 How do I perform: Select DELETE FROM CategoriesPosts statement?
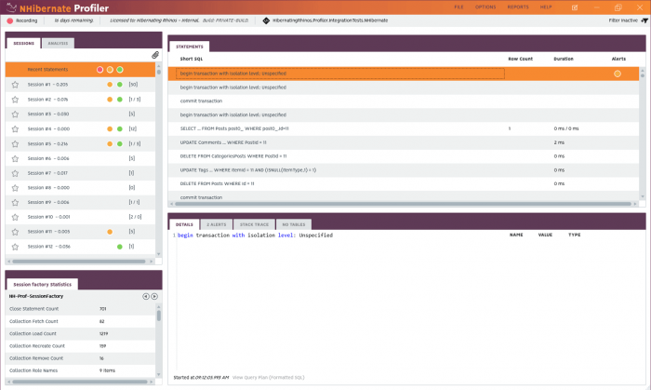(x=404, y=156)
